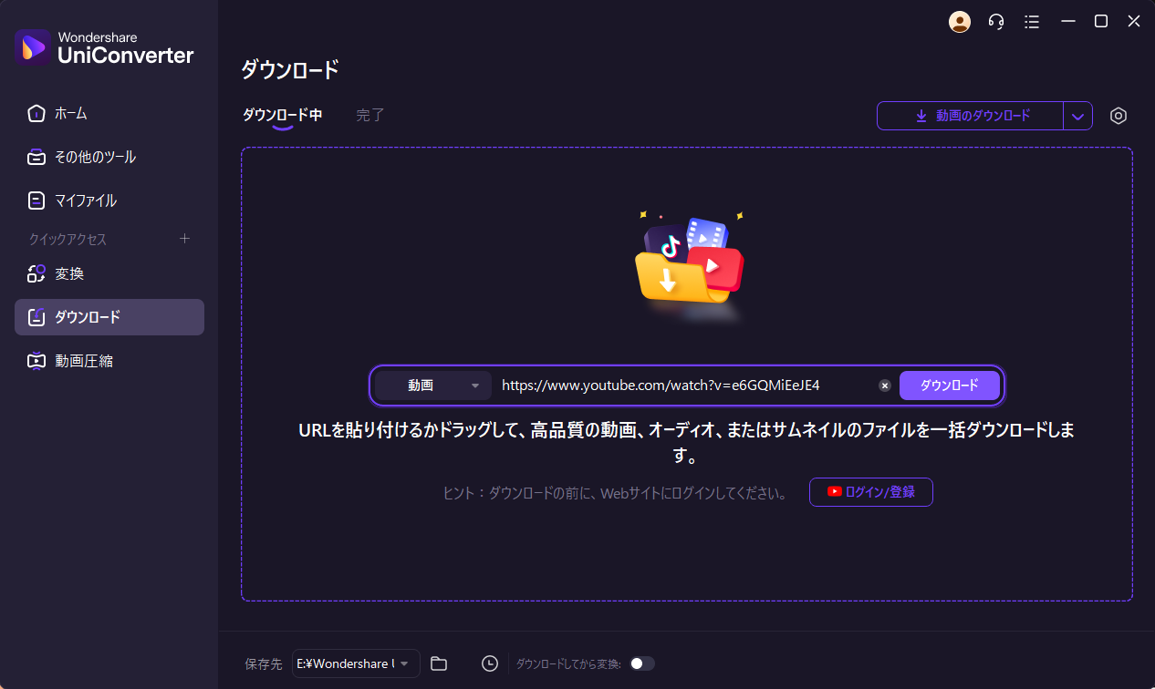
Task: Click the ヒント login hint text
Action: coord(615,493)
